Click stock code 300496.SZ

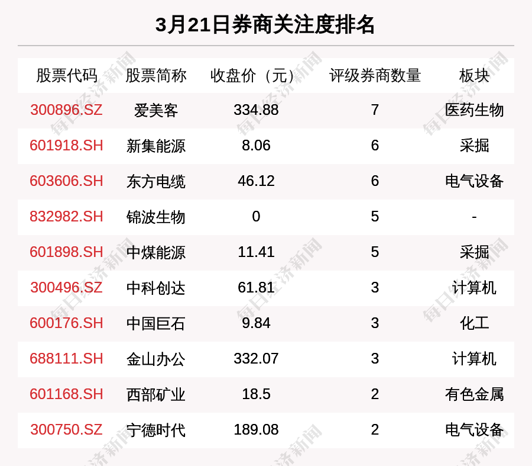tap(66, 288)
